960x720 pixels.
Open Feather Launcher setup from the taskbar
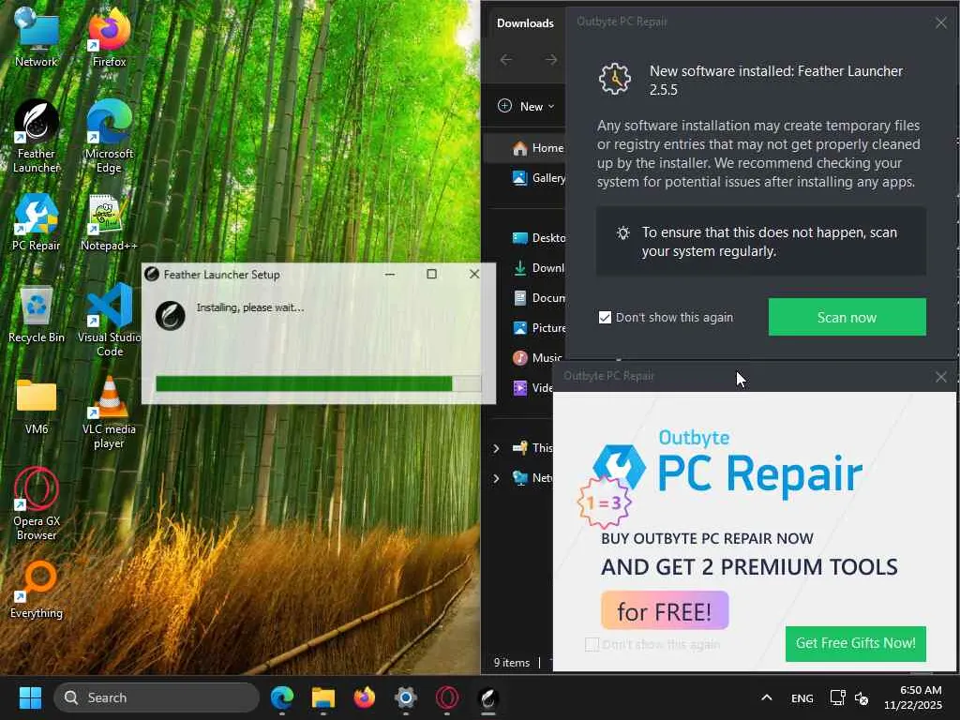tap(487, 697)
